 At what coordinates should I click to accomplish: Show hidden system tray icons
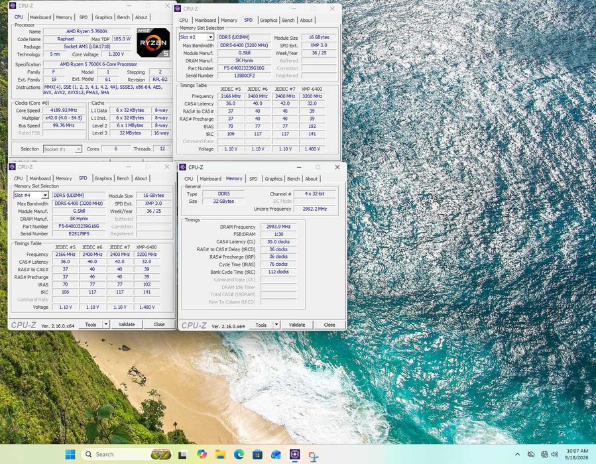[517, 454]
